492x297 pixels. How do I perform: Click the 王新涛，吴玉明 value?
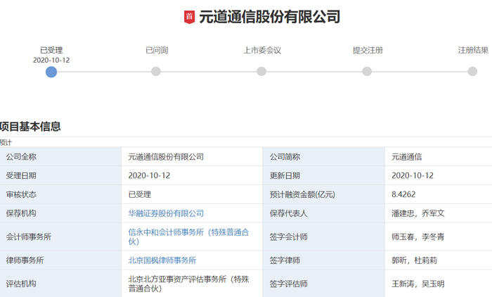click(x=418, y=284)
